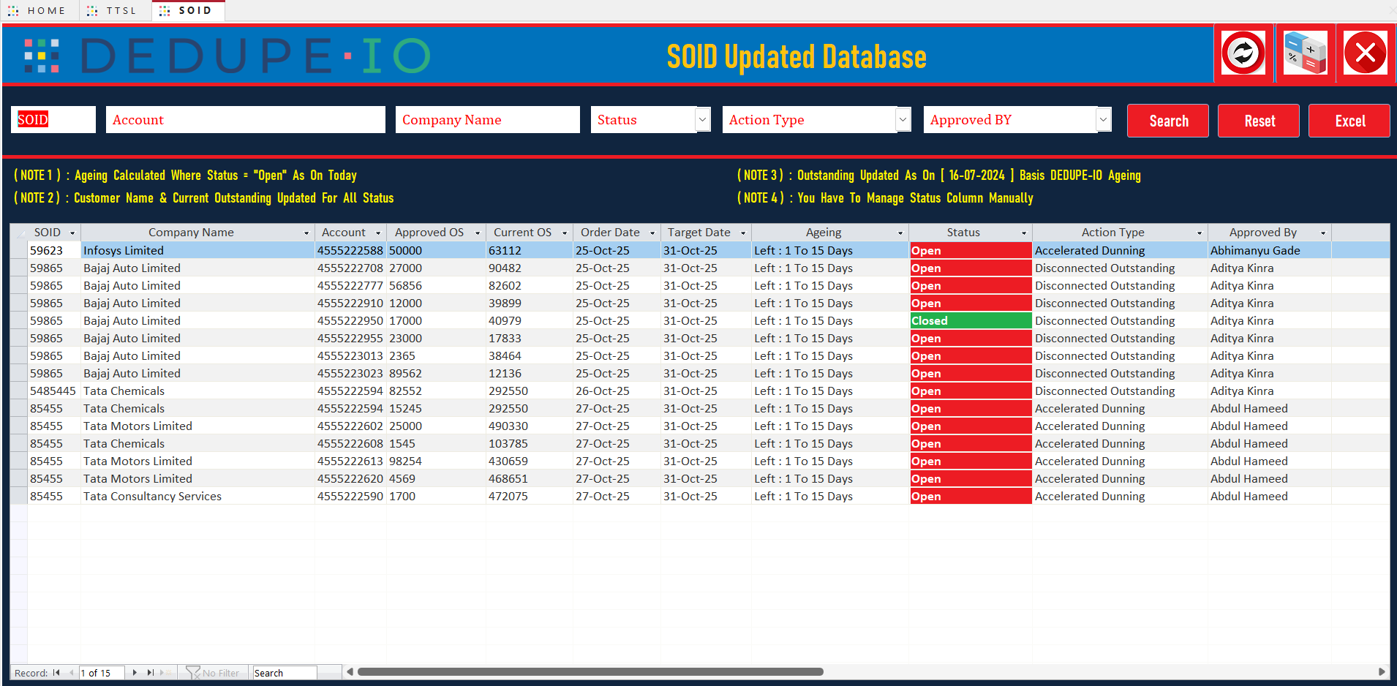Go to the next record arrow icon

coord(134,671)
